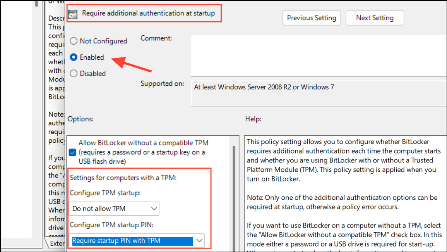This screenshot has width=447, height=252.
Task: Select the Not Configured radio button
Action: (x=74, y=41)
